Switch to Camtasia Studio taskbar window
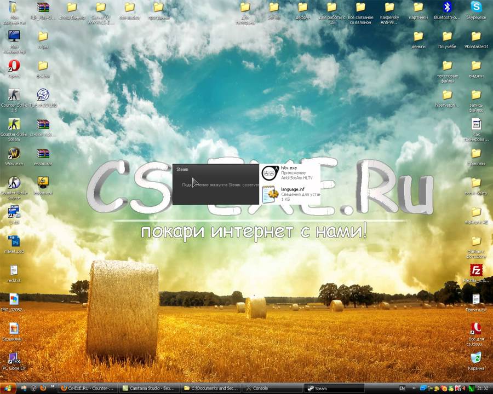493x394 pixels. 150,389
